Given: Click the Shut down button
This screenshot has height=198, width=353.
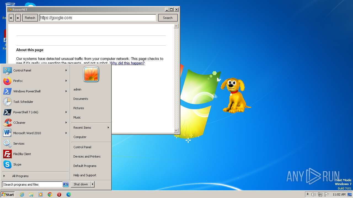Looking at the screenshot, I should (x=81, y=184).
